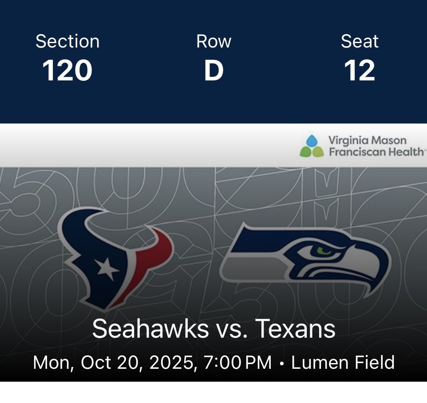
Task: Tap the 7:00 PM start time
Action: tap(237, 363)
